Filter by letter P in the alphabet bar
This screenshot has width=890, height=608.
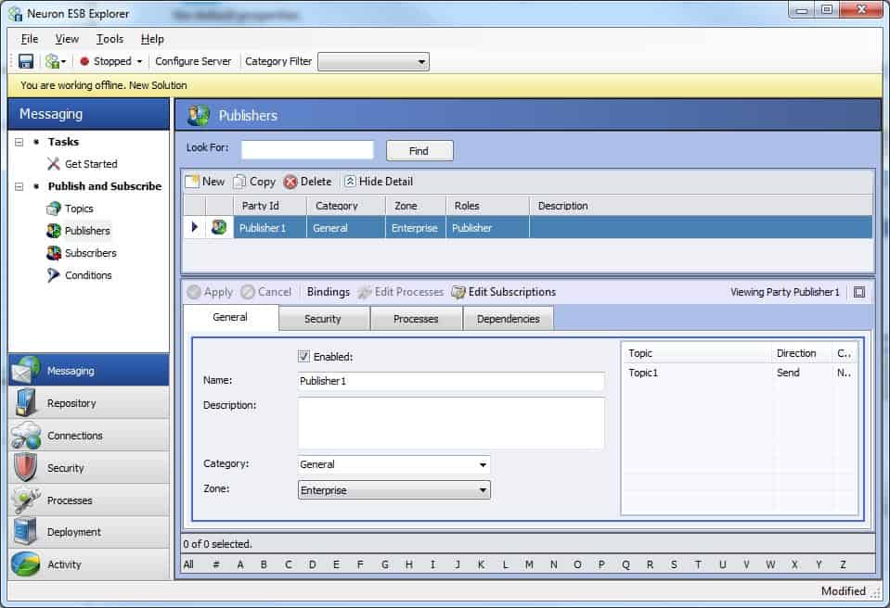click(x=601, y=564)
